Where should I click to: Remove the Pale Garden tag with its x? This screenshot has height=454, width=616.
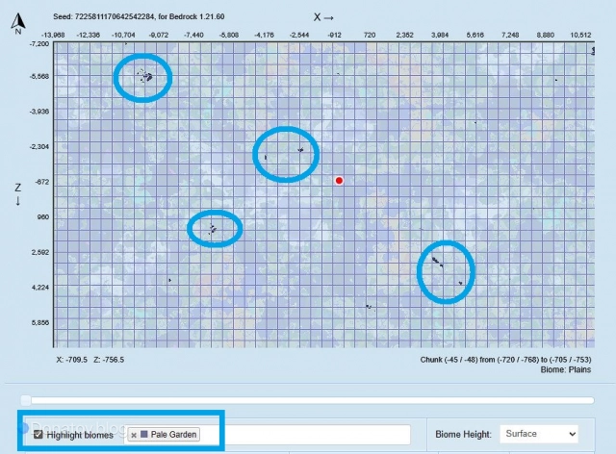pyautogui.click(x=134, y=435)
